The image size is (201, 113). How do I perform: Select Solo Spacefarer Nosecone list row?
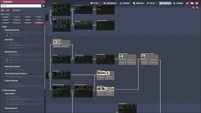coord(24,99)
